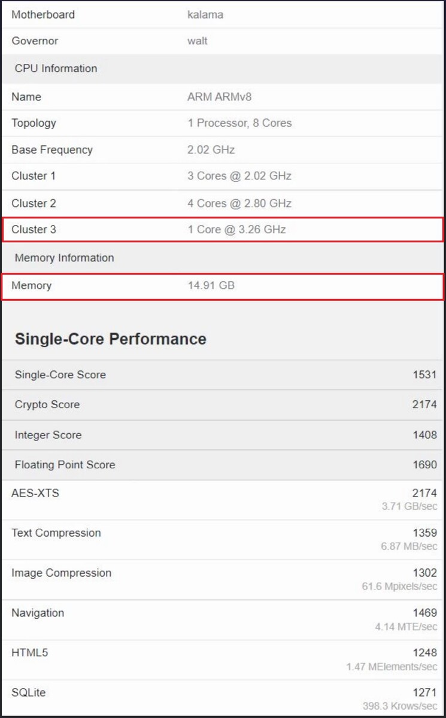Viewport: 446px width, 718px height.
Task: Click the Single-Core Performance heading
Action: tap(110, 339)
